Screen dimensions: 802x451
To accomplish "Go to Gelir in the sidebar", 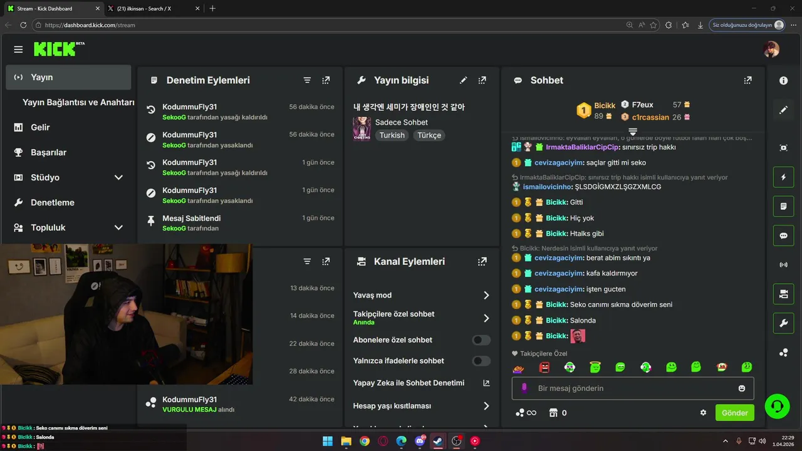I will (40, 127).
